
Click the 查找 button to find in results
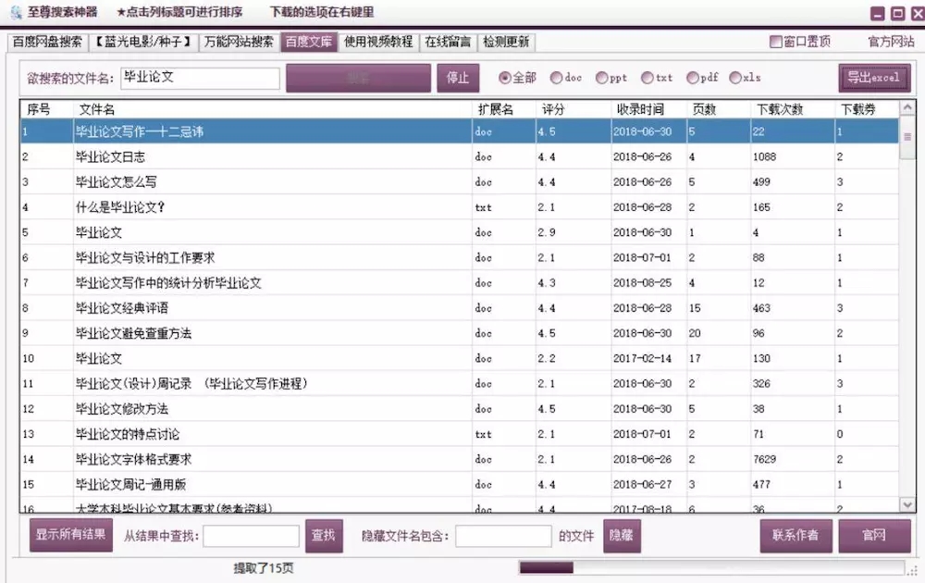[324, 535]
